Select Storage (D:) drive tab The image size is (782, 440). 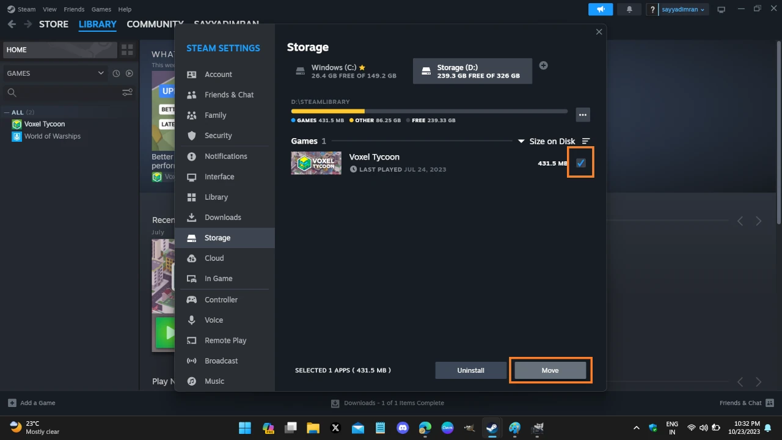472,71
